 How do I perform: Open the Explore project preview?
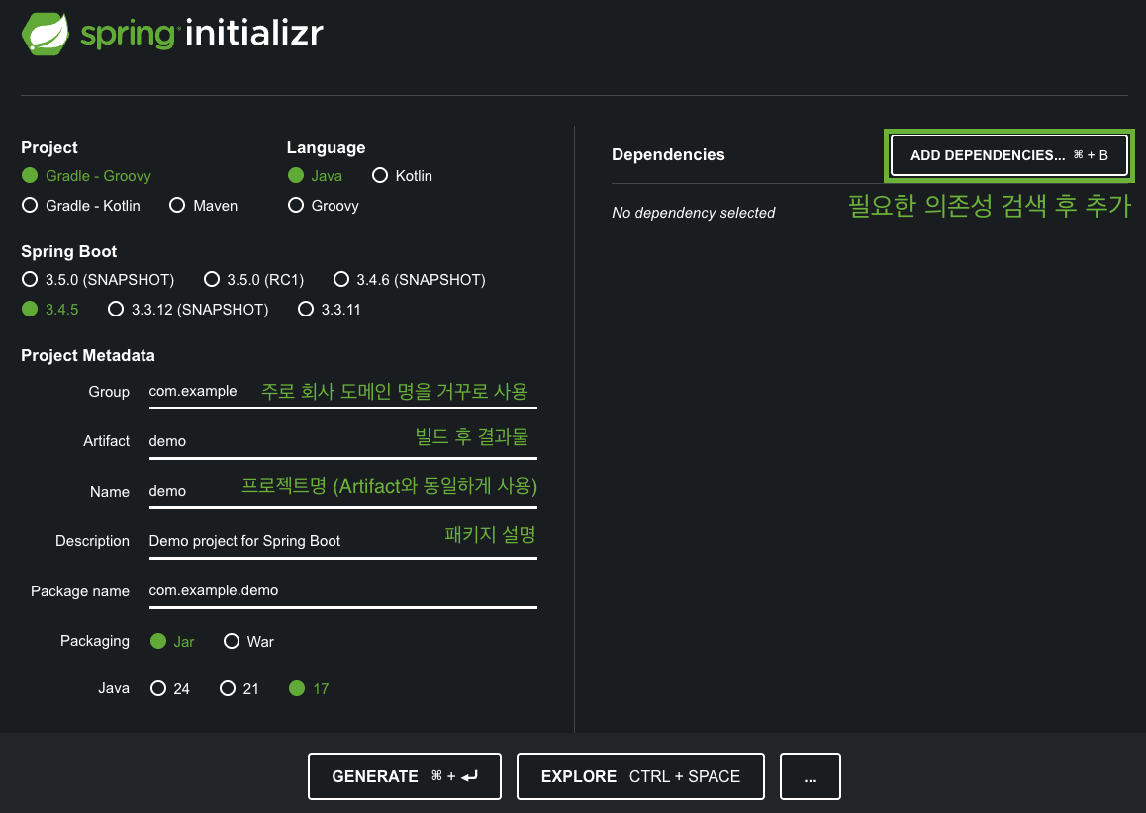pos(640,776)
